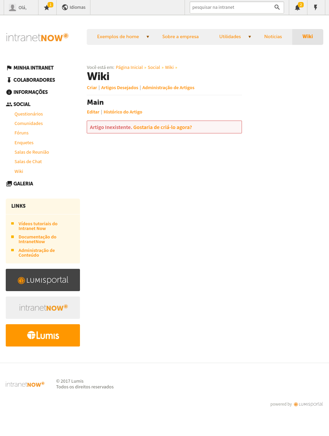The height and width of the screenshot is (436, 329).
Task: Open the Idiomas globe icon
Action: click(x=65, y=7)
